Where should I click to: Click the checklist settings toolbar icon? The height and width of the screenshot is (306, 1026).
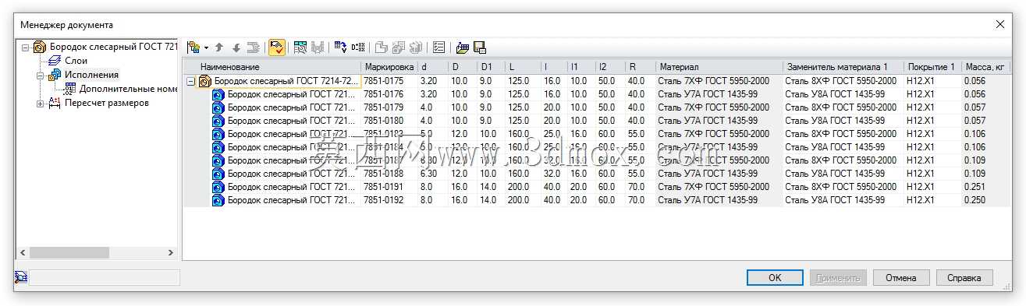(439, 47)
